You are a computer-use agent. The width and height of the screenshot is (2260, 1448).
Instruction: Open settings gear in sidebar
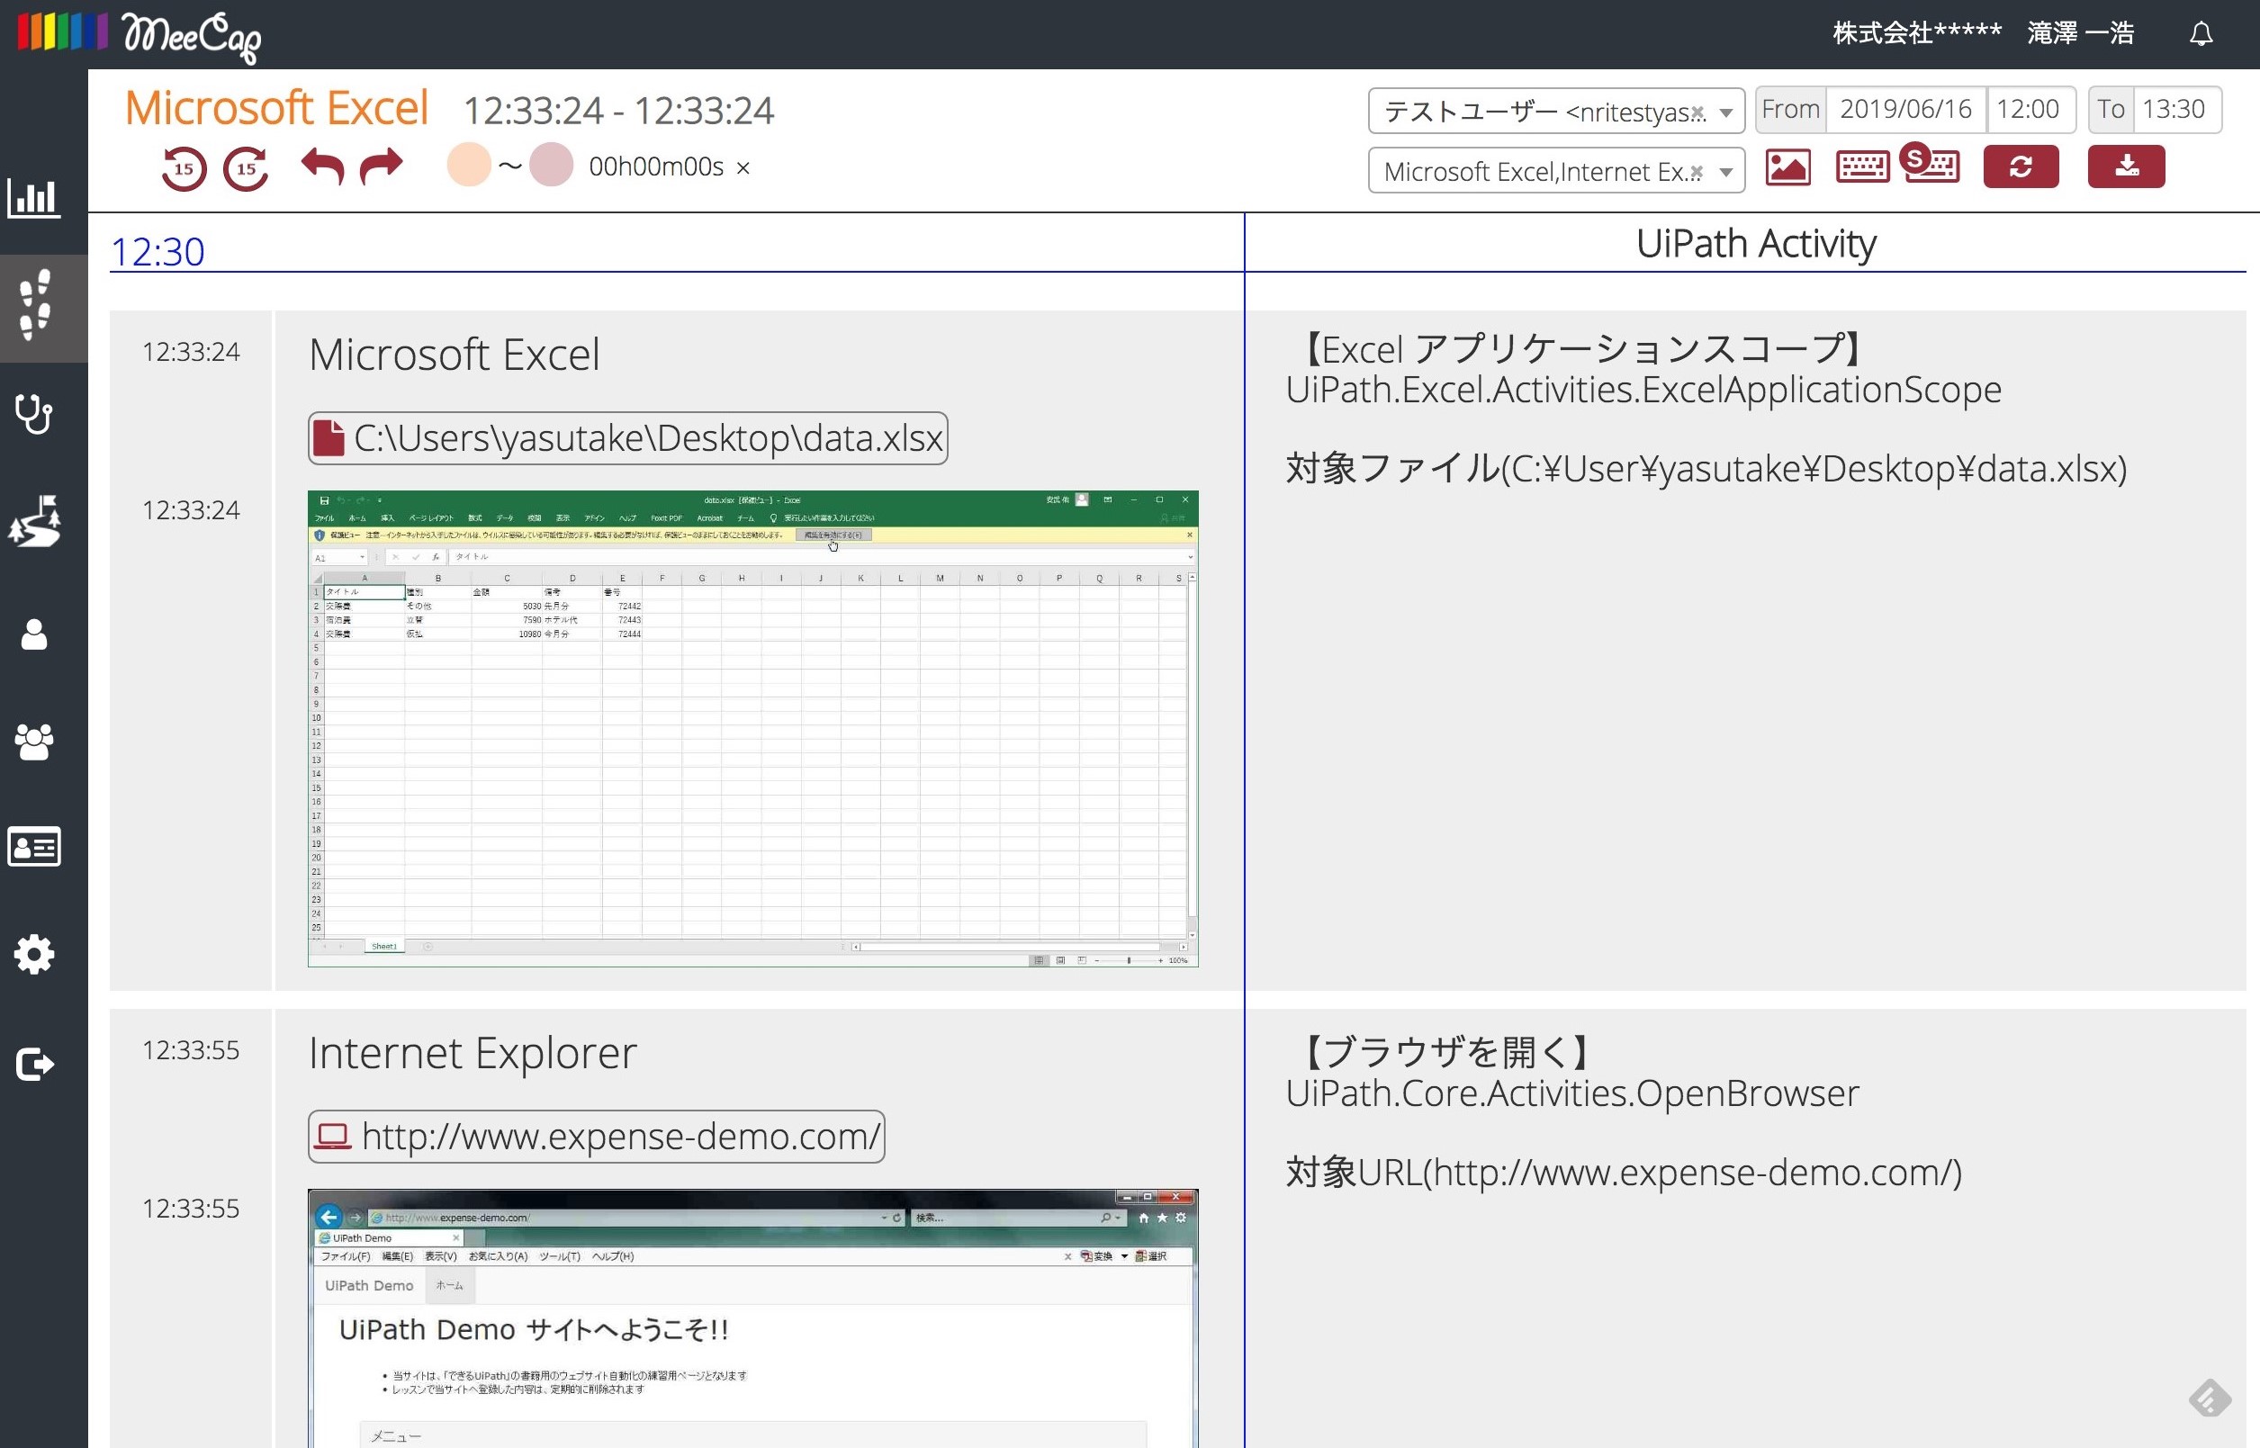click(x=35, y=954)
